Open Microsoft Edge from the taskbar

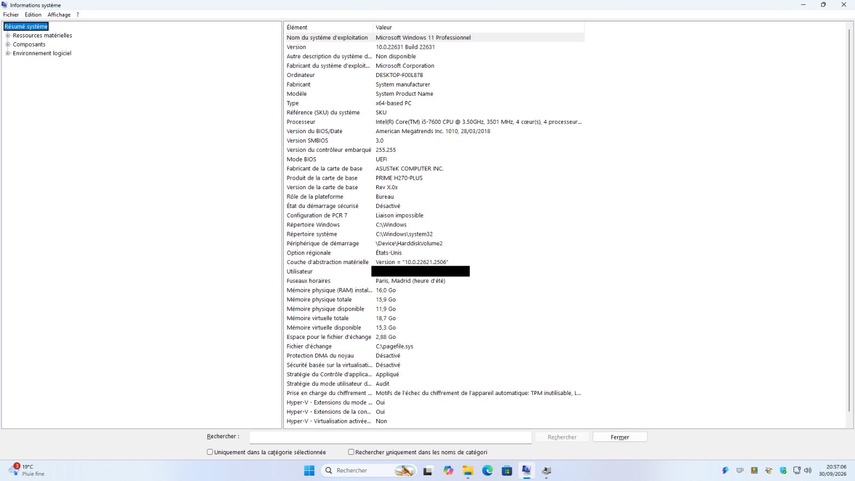[487, 470]
